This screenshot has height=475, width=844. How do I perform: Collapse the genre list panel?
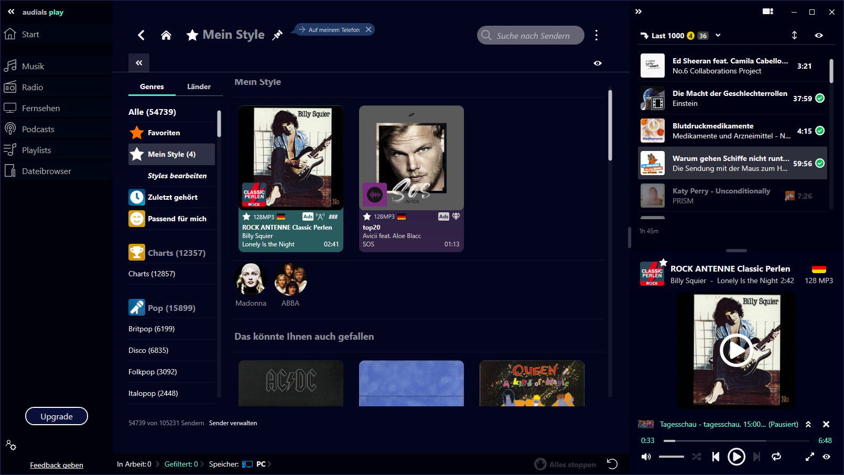[139, 63]
